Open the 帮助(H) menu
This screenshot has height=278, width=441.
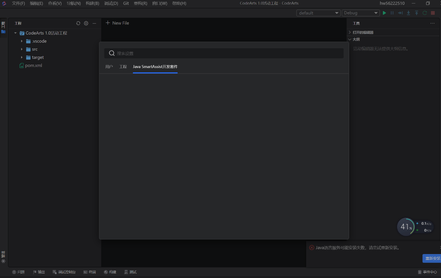(179, 3)
